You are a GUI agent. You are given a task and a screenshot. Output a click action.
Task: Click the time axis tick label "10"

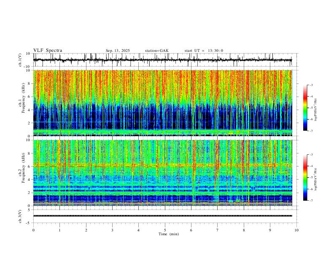[x=296, y=230]
